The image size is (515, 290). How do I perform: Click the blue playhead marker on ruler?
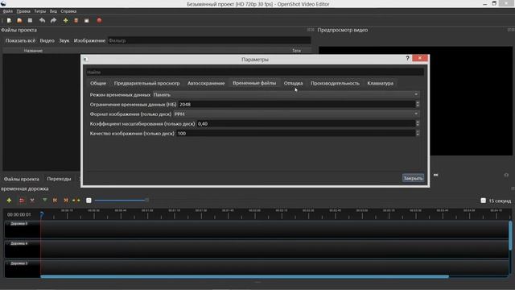[42, 214]
